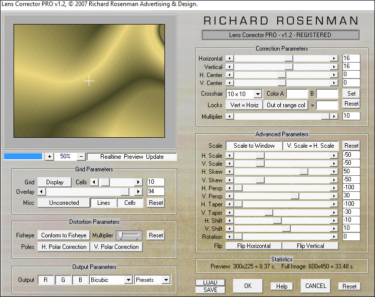Image resolution: width=375 pixels, height=297 pixels.
Task: Click Realtime Preview Update button
Action: (x=132, y=157)
